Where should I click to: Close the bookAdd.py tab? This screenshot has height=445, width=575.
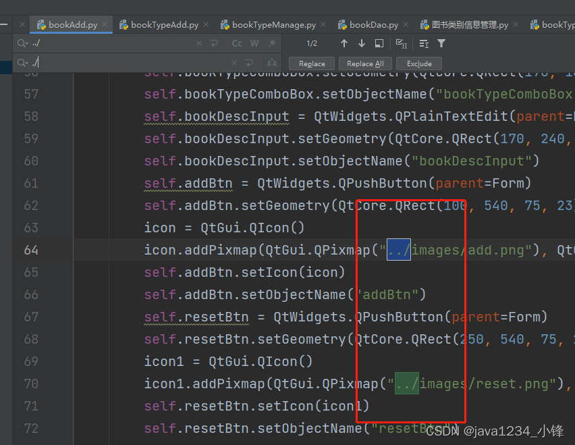(105, 24)
